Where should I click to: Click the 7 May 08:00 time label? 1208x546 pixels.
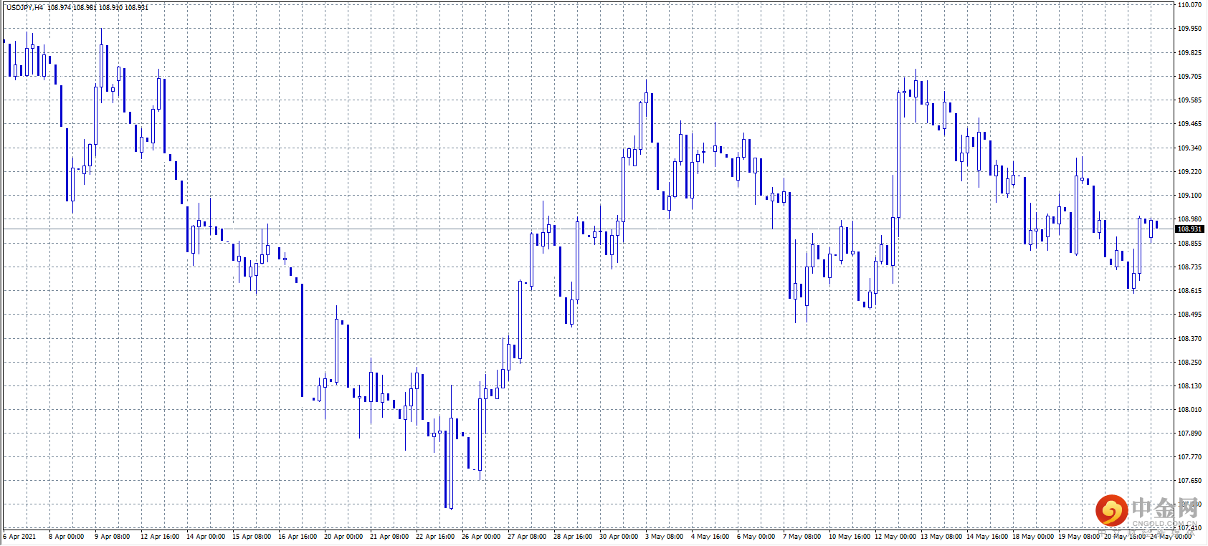coord(802,537)
